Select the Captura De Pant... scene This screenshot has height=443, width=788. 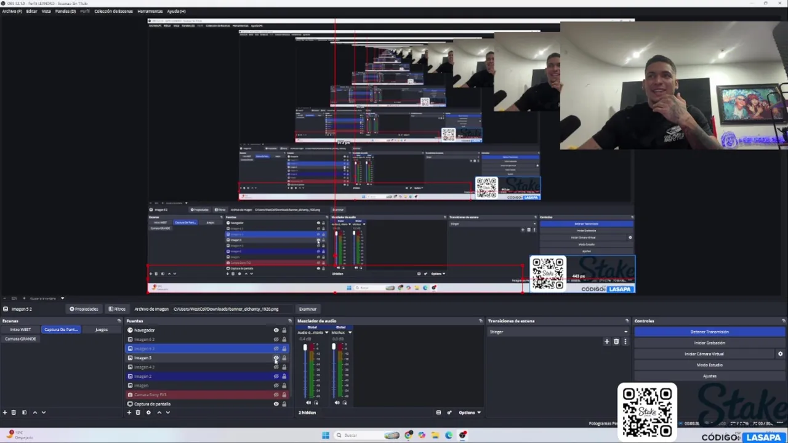(x=61, y=330)
